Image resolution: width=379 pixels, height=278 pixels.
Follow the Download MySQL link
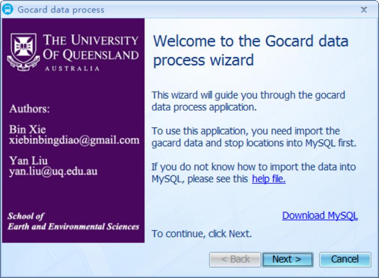[x=320, y=216]
